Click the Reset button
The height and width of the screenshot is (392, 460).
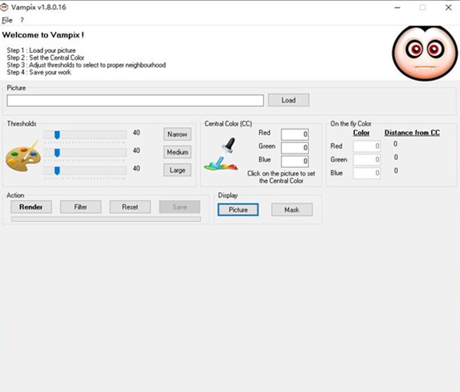[x=130, y=207]
